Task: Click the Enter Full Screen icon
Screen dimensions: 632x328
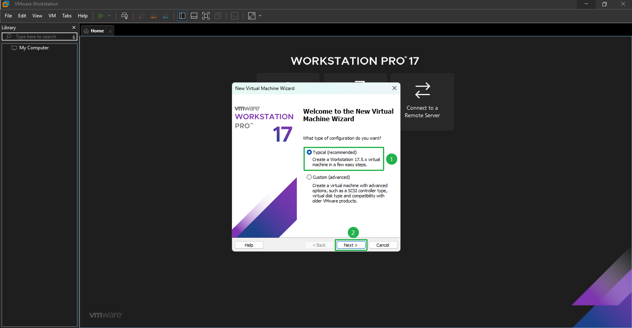Action: (206, 16)
